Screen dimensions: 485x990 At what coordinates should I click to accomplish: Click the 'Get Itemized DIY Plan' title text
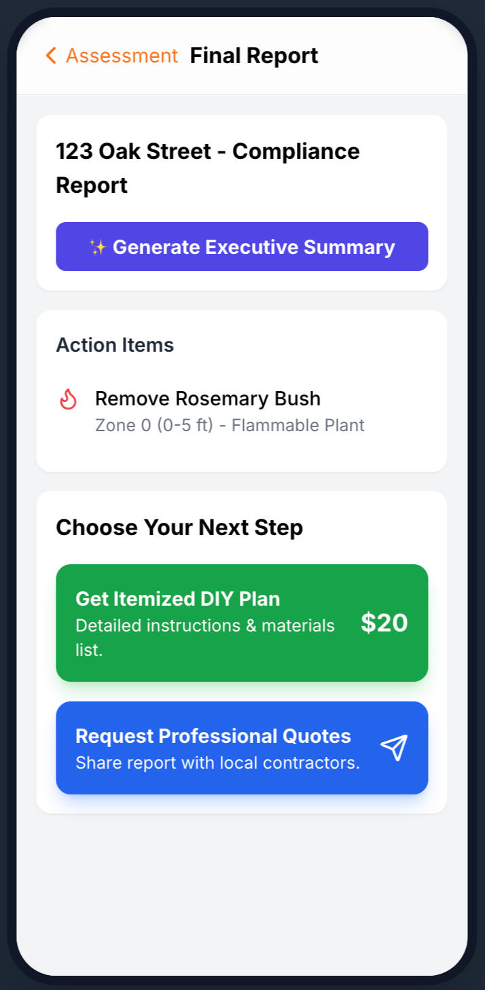coord(178,599)
